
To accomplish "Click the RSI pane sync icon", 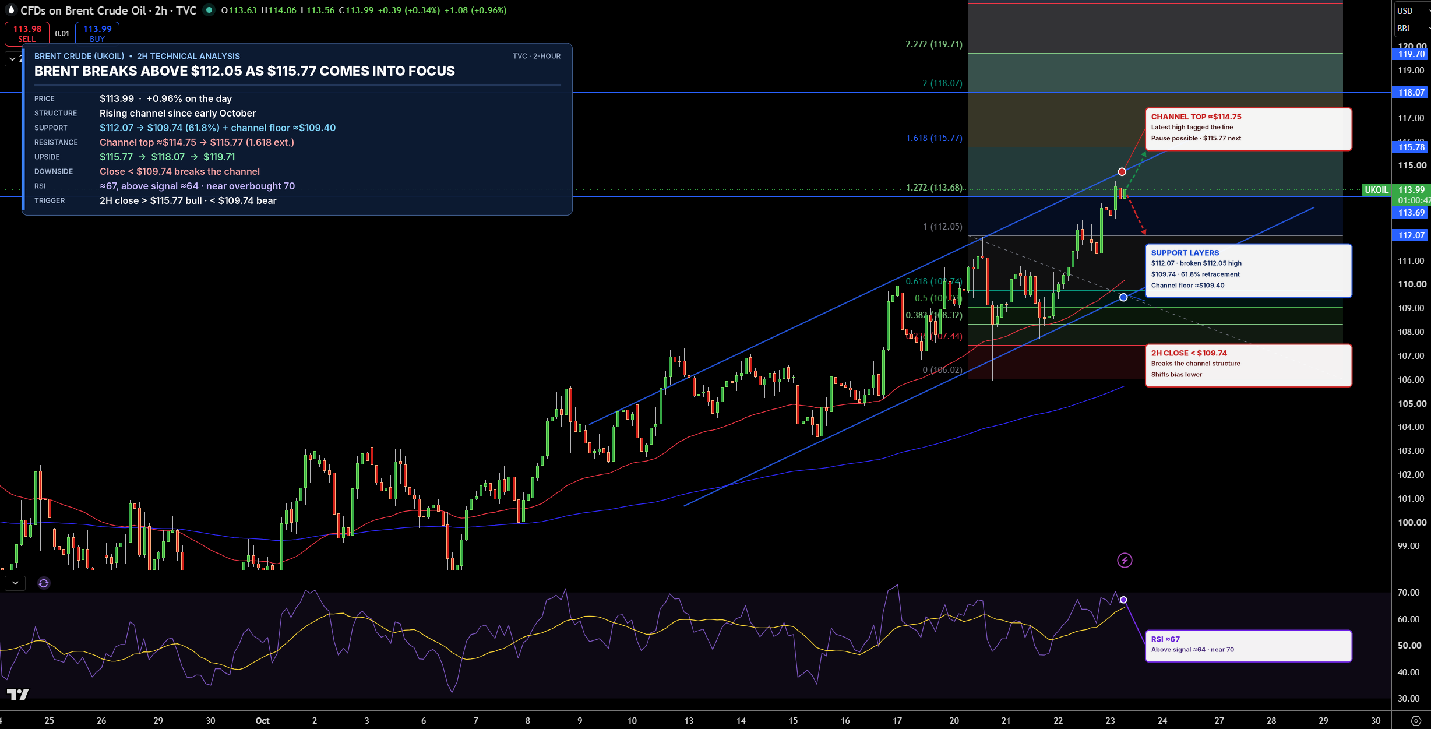I will [x=44, y=583].
